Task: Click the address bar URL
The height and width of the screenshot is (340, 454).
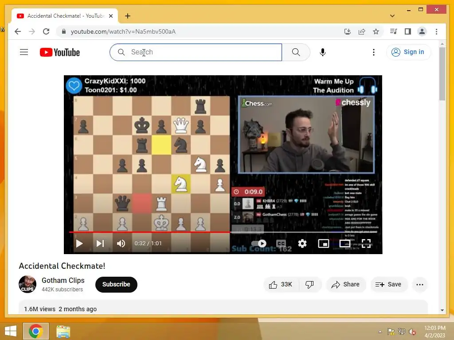Action: pyautogui.click(x=123, y=31)
